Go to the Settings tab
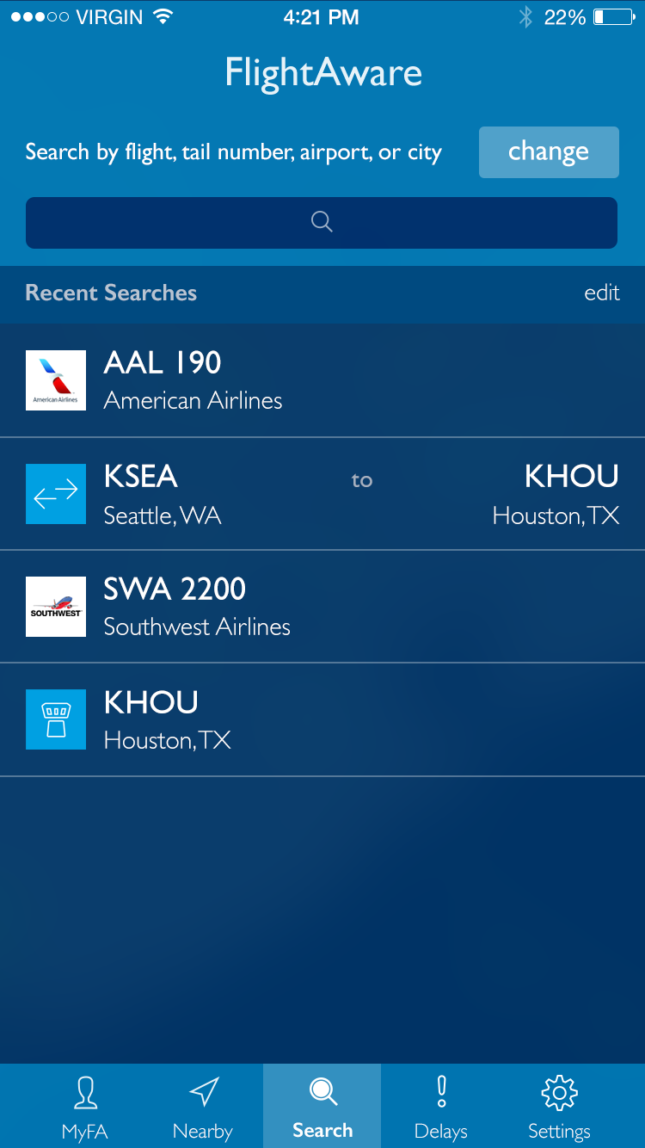645x1148 pixels. [559, 1106]
